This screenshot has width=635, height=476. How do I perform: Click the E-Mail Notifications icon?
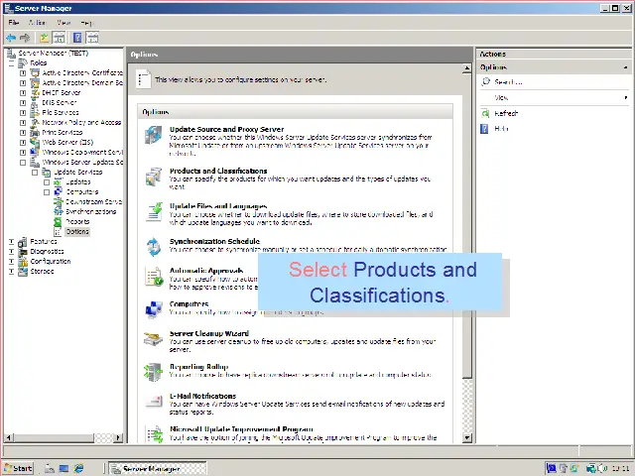click(155, 401)
